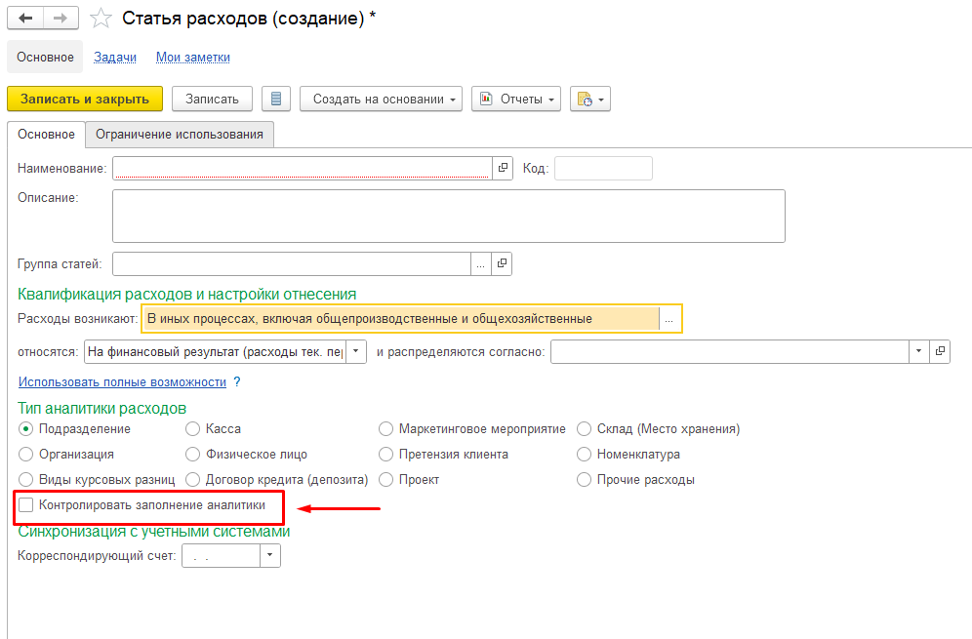972x639 pixels.
Task: Click the Использовать полные возможности link
Action: click(x=122, y=381)
